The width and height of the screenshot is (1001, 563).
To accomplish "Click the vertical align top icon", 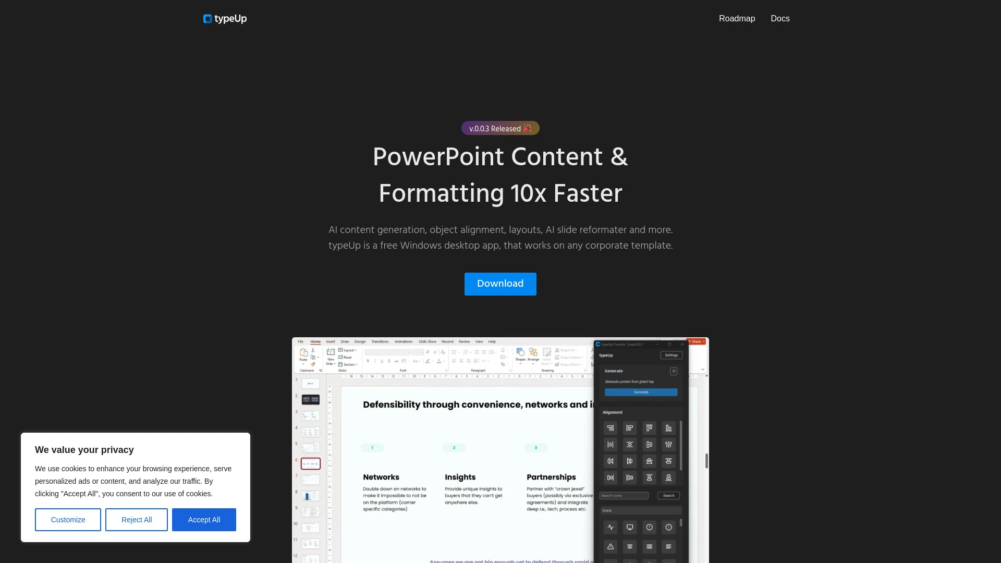I will pyautogui.click(x=649, y=427).
